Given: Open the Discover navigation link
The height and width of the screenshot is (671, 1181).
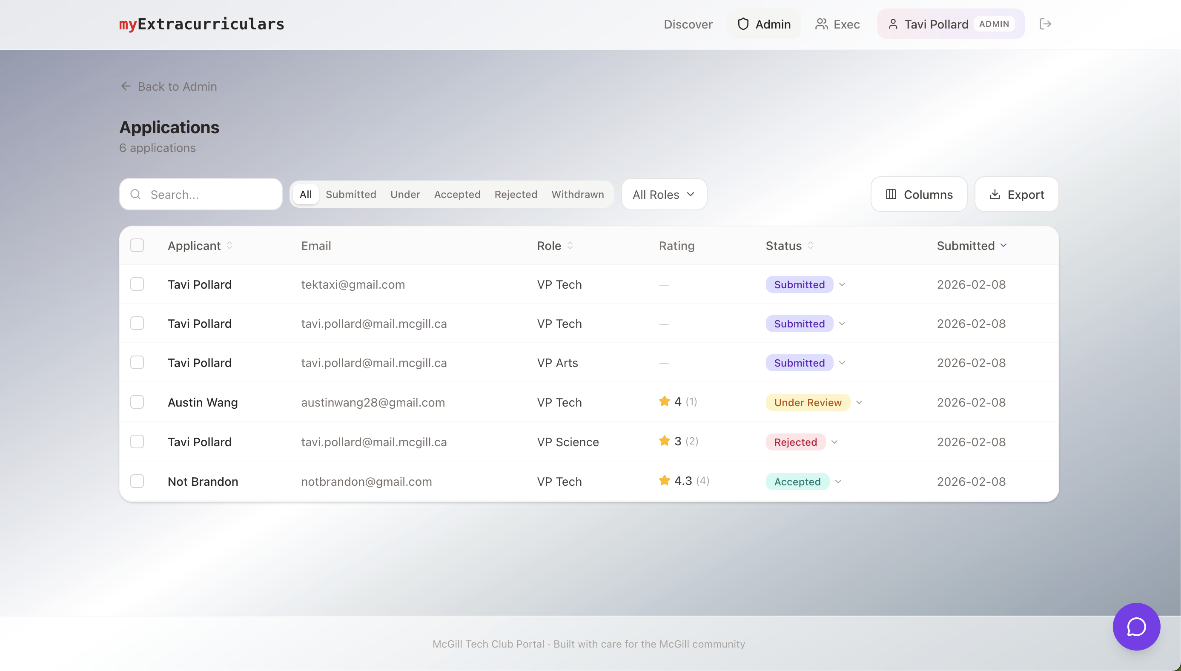Looking at the screenshot, I should [x=688, y=24].
